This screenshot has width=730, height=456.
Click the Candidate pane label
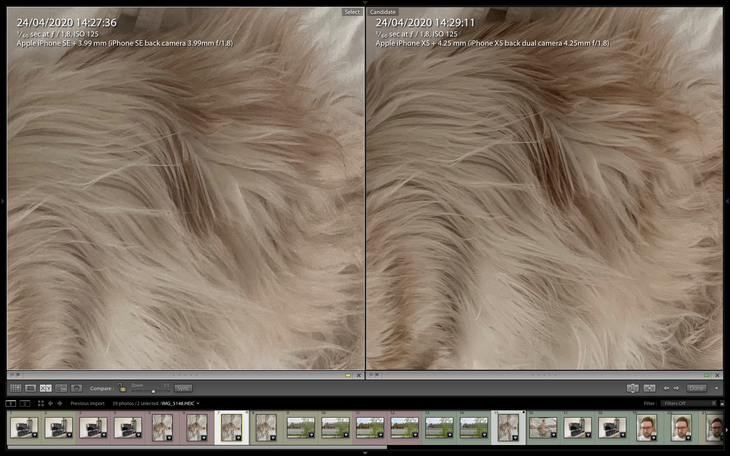click(x=383, y=12)
